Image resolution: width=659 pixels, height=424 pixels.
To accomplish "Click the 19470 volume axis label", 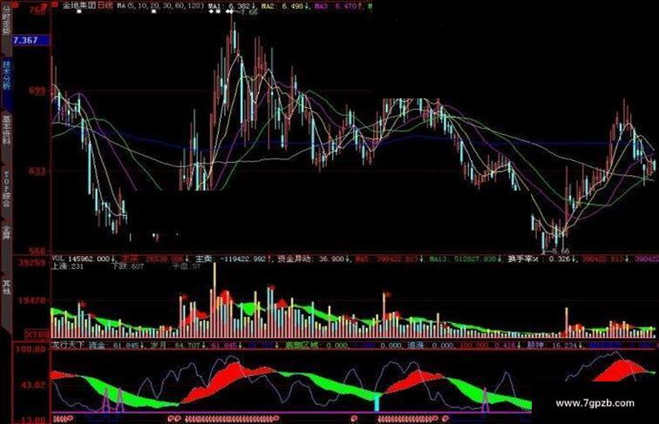I will [x=32, y=300].
